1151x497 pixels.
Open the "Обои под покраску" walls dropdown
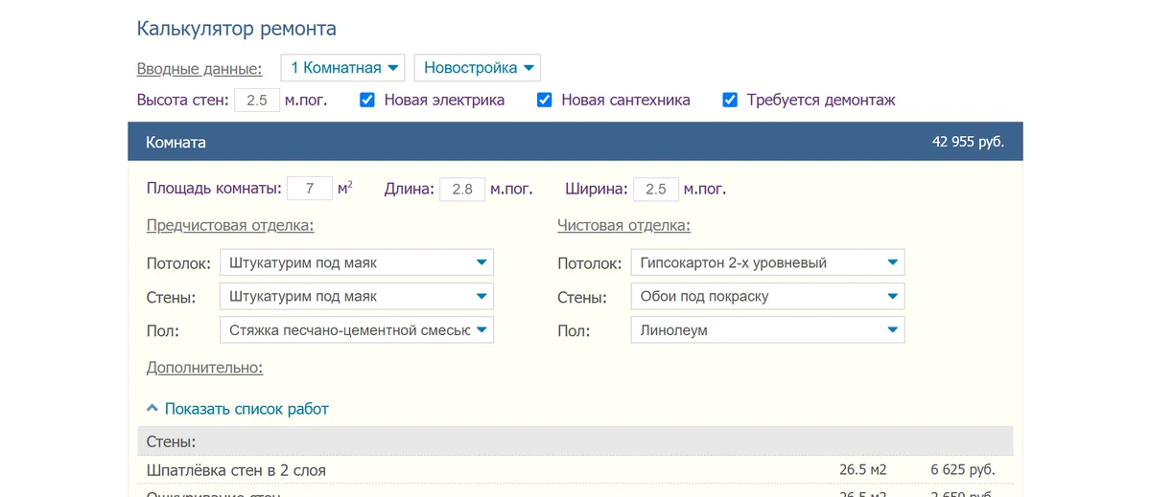[767, 297]
